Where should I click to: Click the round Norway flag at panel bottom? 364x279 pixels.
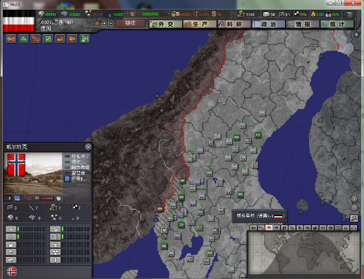[12, 271]
